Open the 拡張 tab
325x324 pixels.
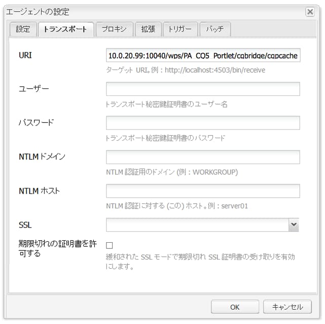coord(148,29)
